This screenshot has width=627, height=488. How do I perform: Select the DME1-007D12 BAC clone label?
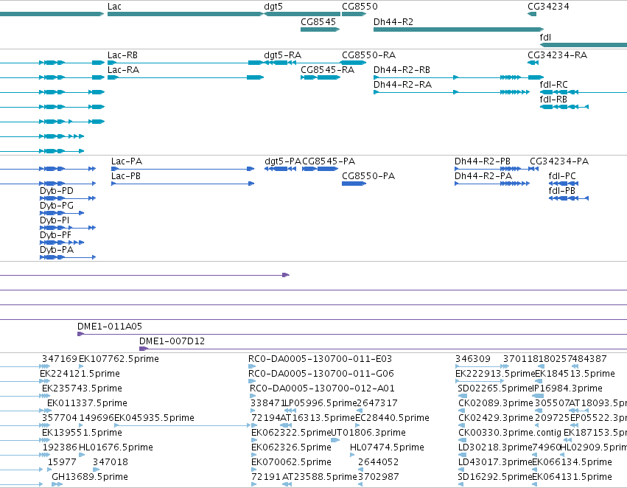point(172,341)
